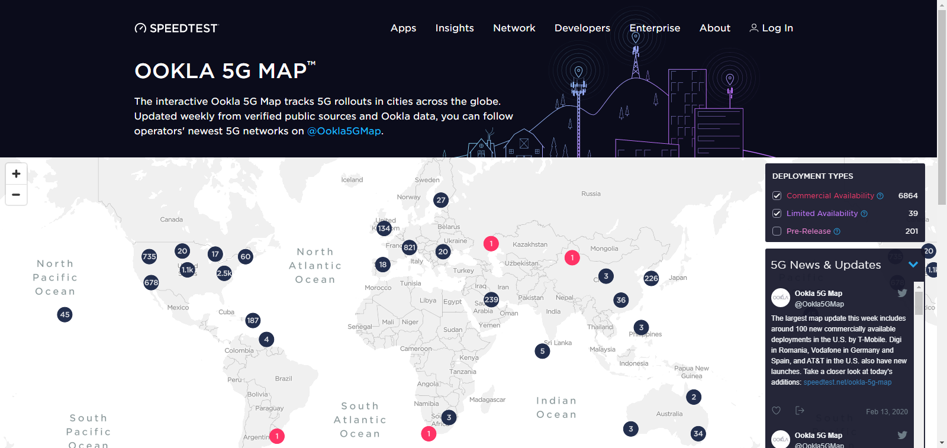Screen dimensions: 947x448
Task: Select the 4 cluster near Colombia
Action: 266,339
